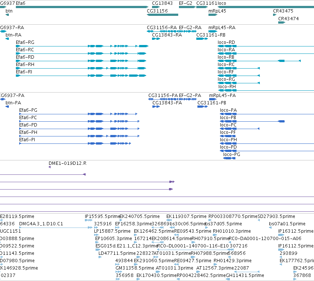Select transcript Efa6-RC label
Viewport: 314px width, 281px height.
pyautogui.click(x=25, y=50)
